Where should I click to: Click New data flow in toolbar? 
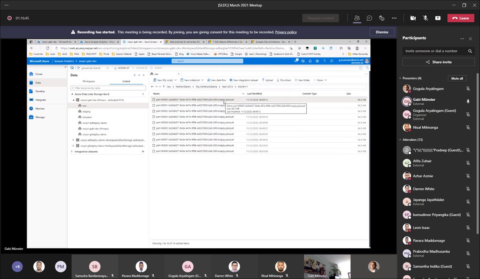216,80
